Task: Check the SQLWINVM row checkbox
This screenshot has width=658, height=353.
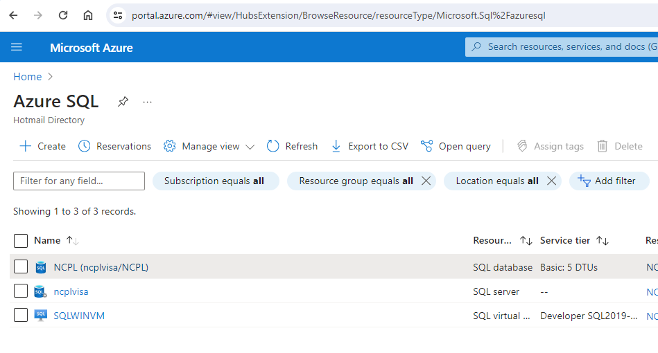Action: (21, 316)
